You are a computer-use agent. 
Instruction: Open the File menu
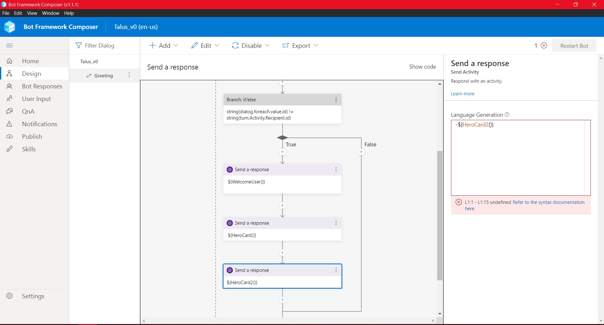click(x=6, y=13)
